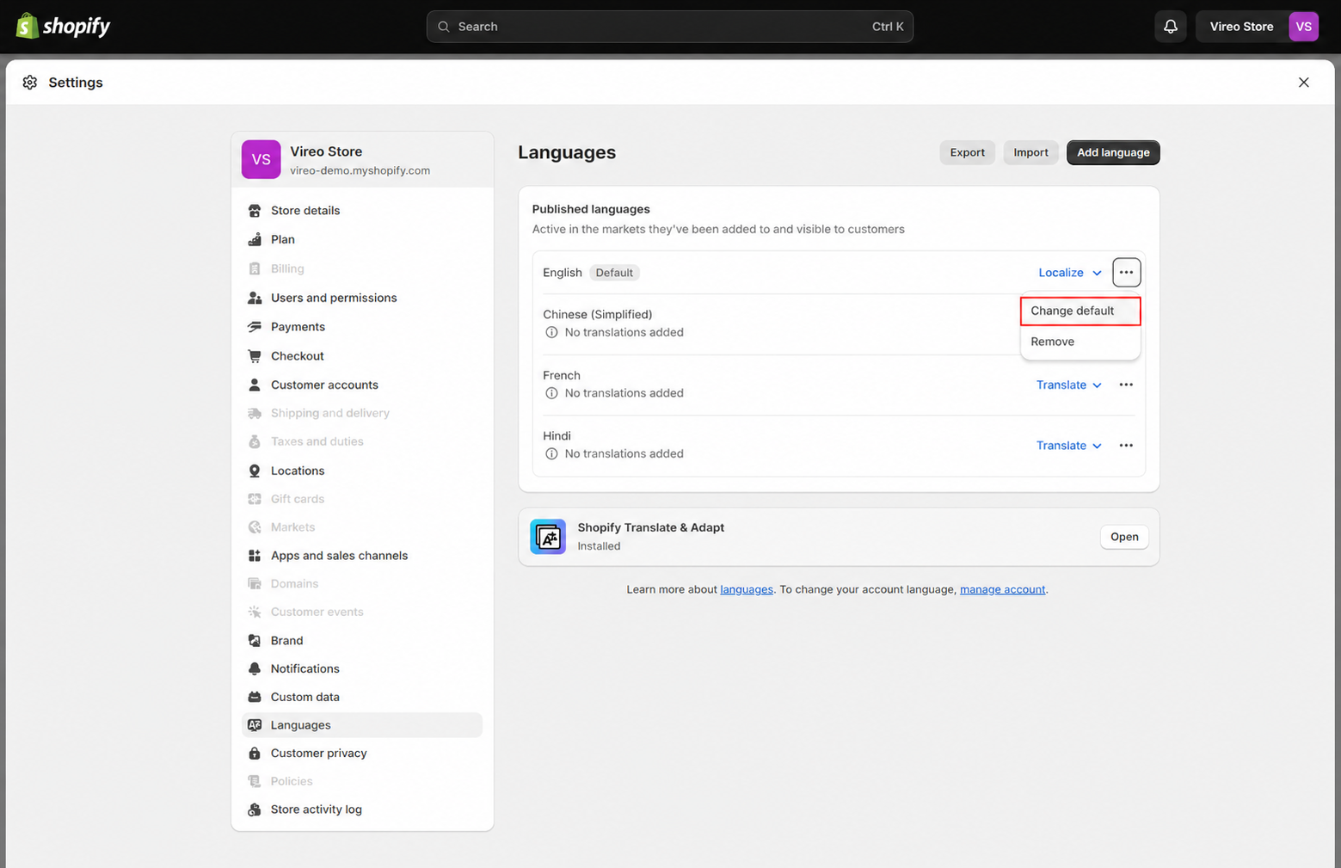Click the Payments sidebar icon
1341x868 pixels.
pyautogui.click(x=255, y=327)
